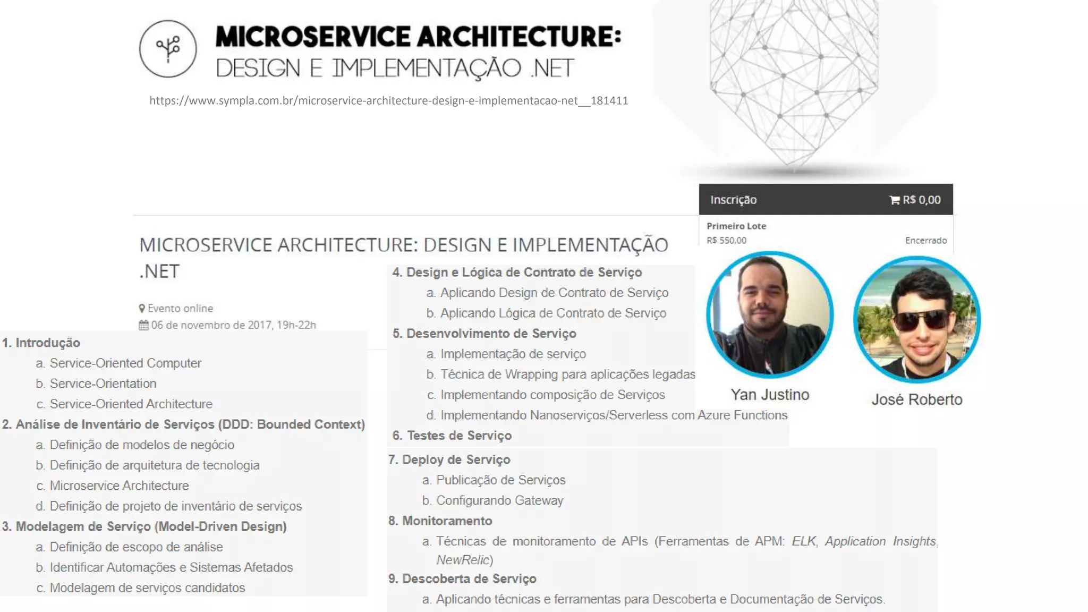Click 'Implementando composição de Serviços'

click(552, 395)
